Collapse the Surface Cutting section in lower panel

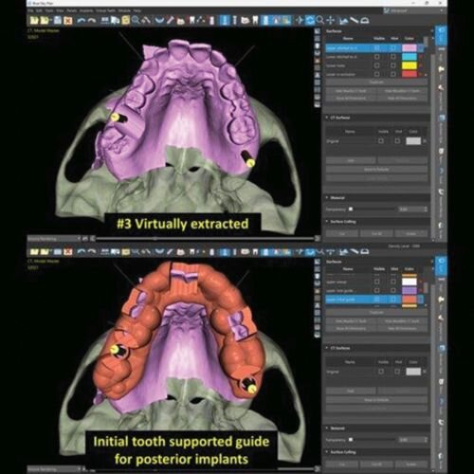click(x=327, y=452)
